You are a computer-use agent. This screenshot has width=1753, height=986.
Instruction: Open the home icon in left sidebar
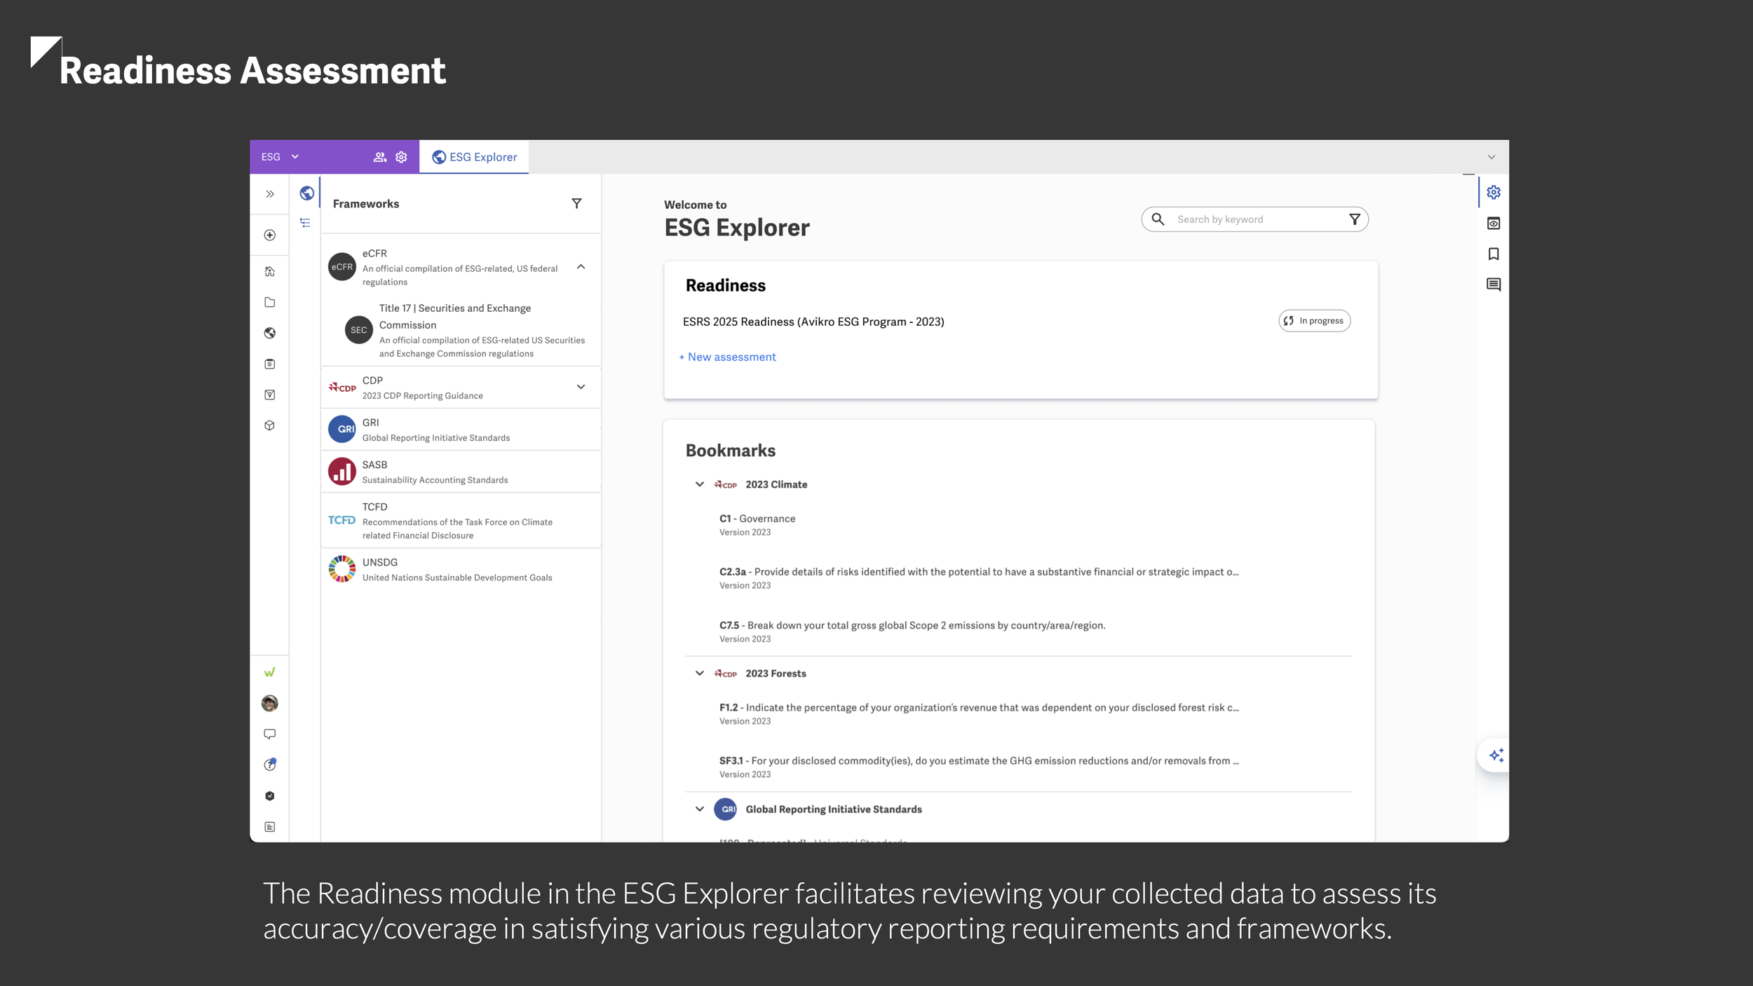[x=270, y=271]
